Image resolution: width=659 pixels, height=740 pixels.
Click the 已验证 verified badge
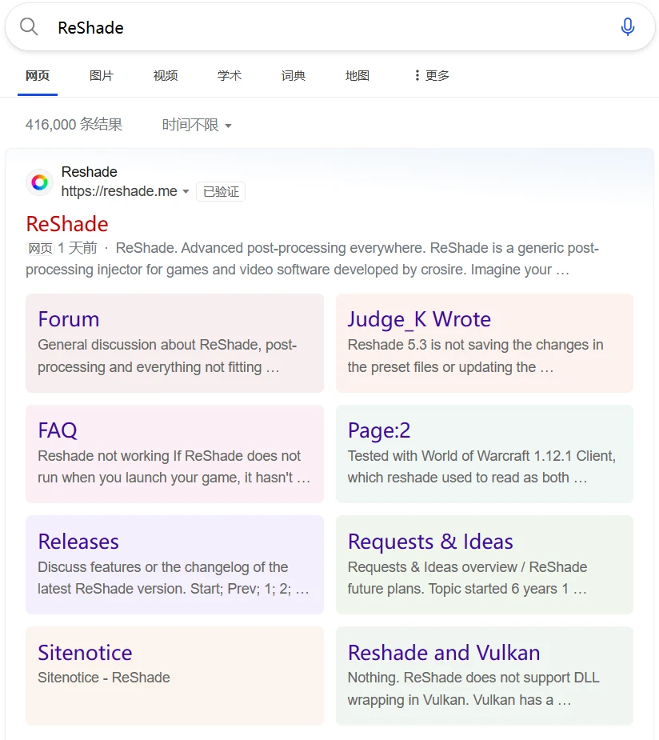(x=221, y=192)
